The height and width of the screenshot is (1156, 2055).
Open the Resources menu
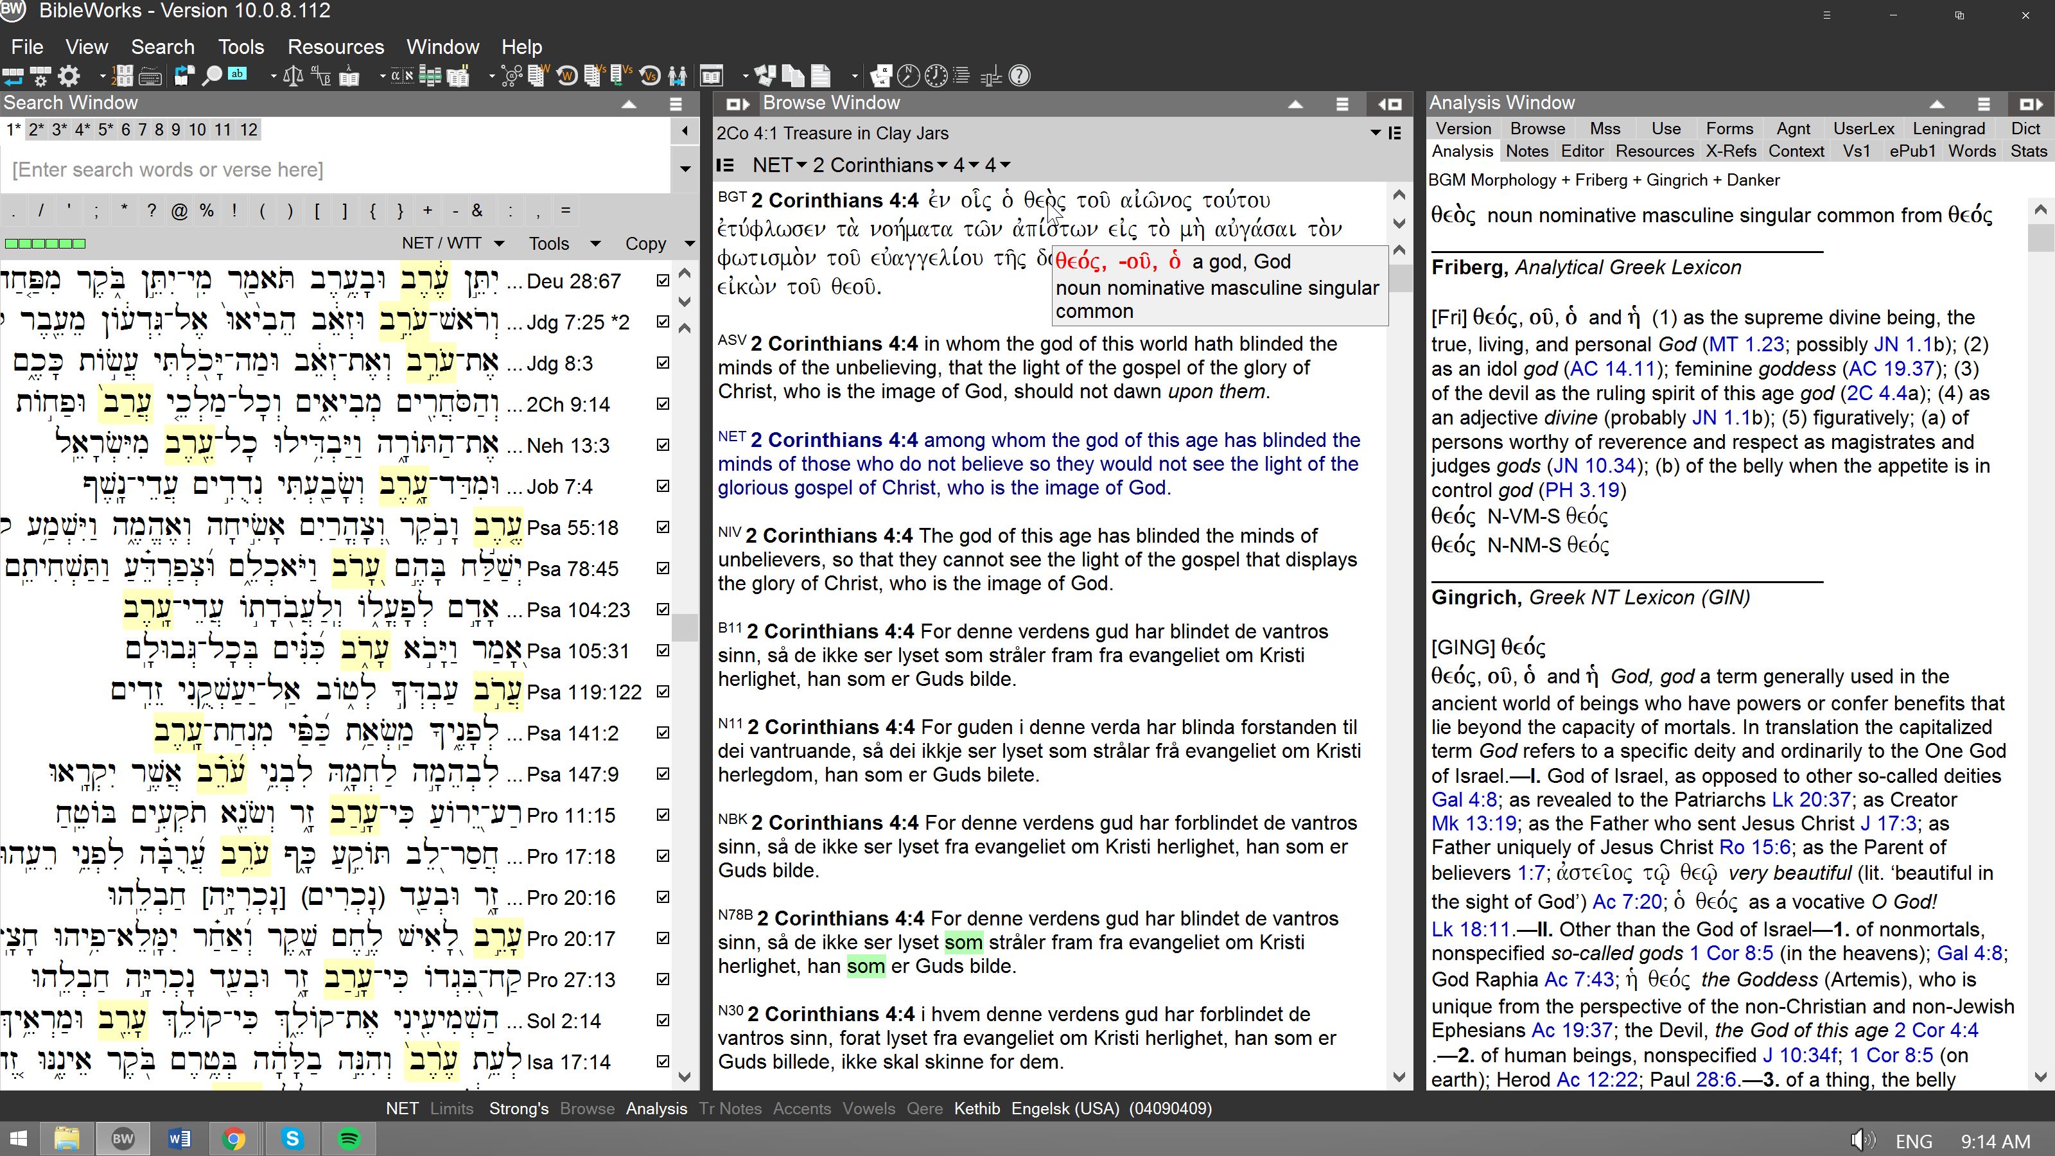pos(336,47)
